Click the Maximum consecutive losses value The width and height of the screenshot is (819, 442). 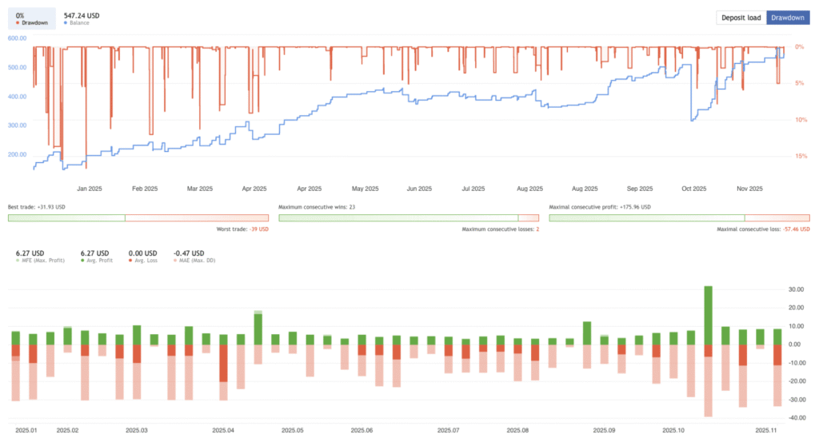(537, 229)
